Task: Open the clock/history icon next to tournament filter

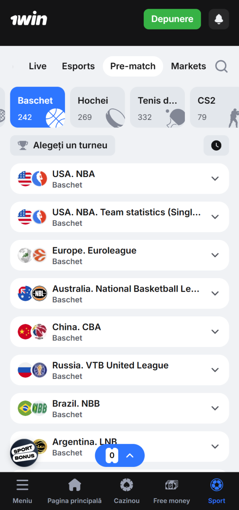Action: [216, 145]
